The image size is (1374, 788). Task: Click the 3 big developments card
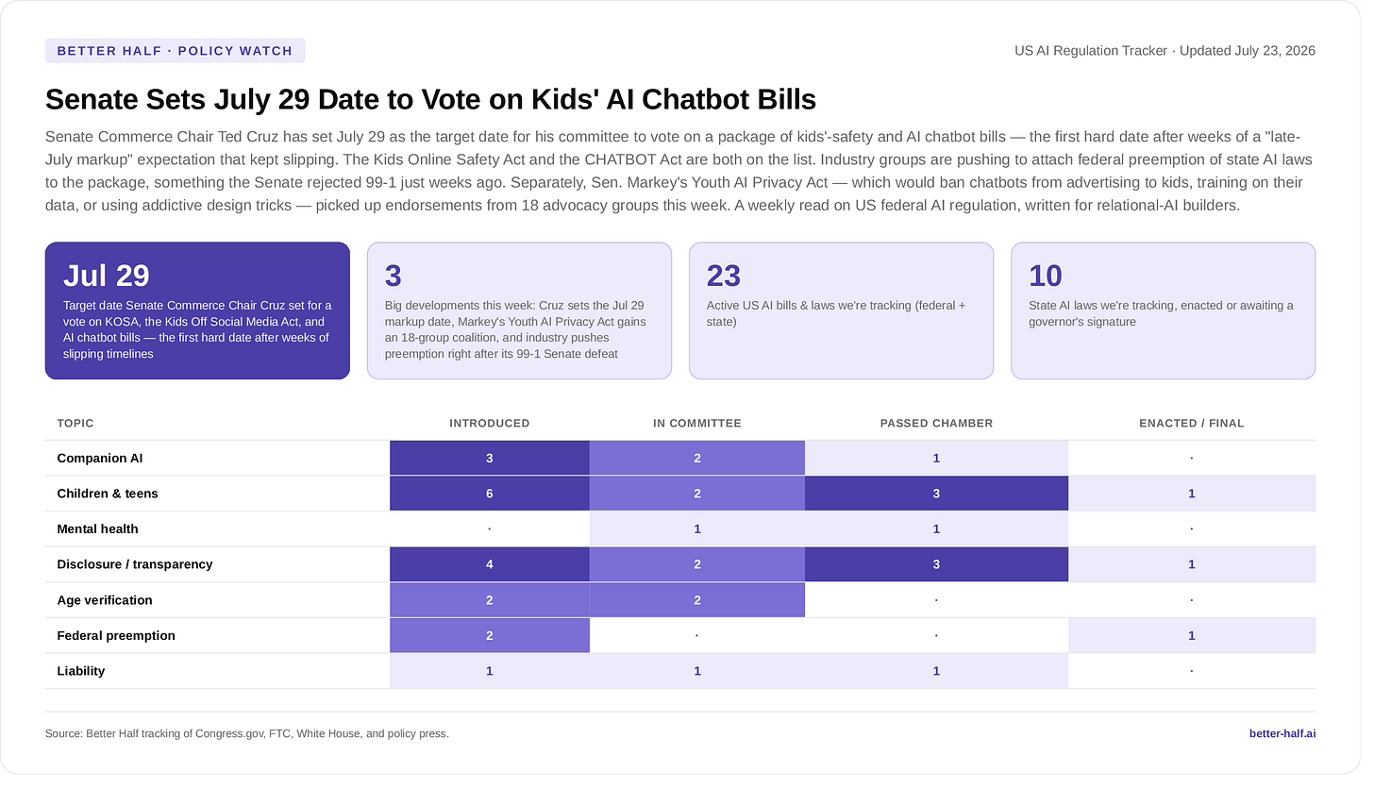tap(519, 310)
